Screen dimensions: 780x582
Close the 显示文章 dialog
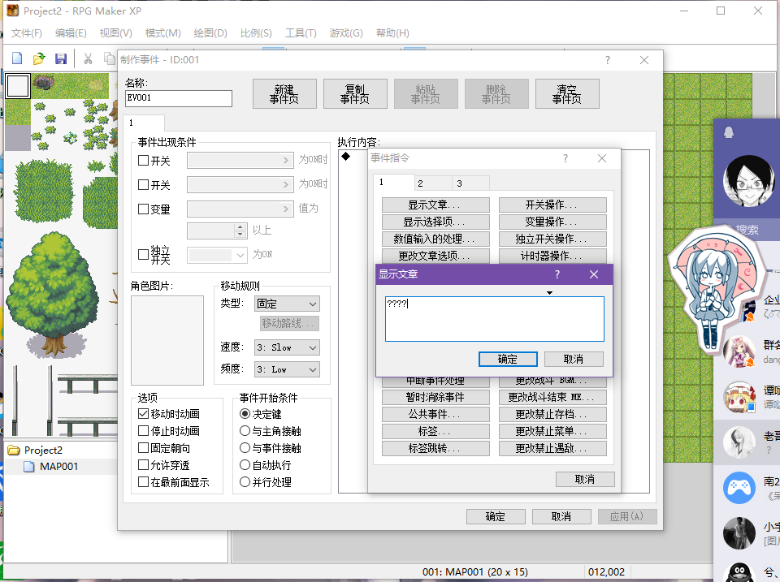pos(594,274)
